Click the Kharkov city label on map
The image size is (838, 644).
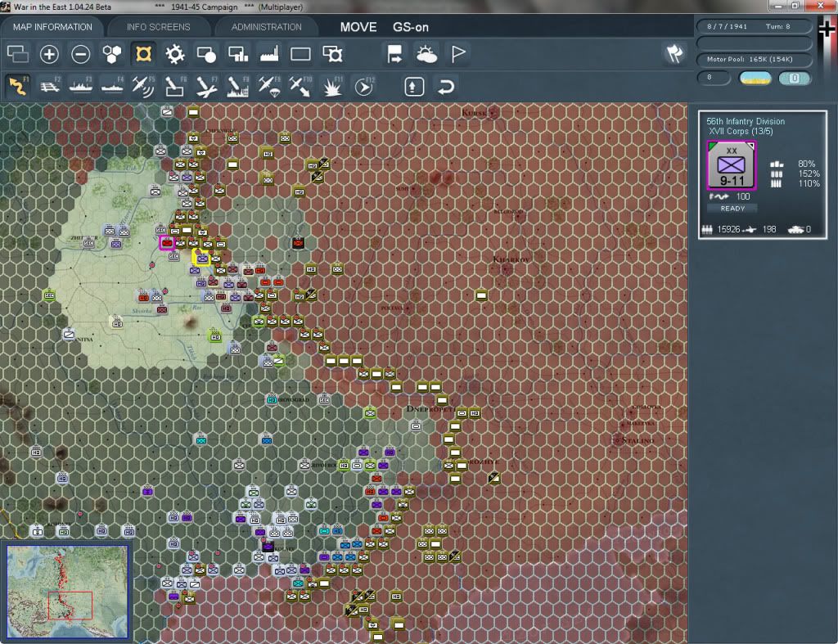point(511,259)
